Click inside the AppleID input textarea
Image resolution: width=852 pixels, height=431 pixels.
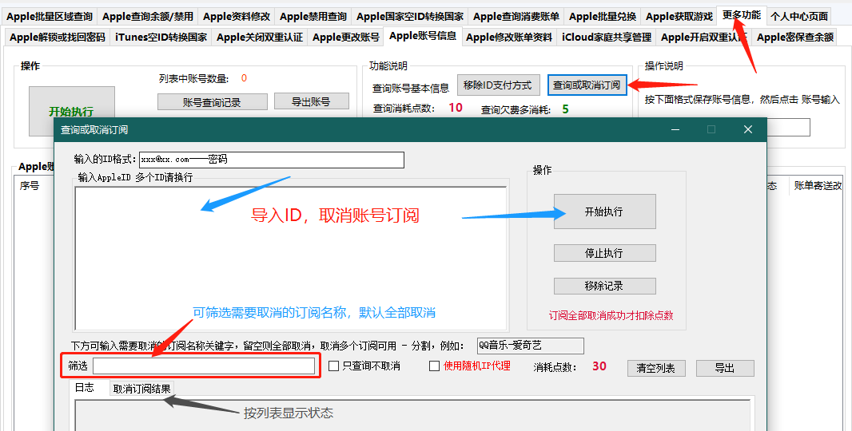(x=291, y=259)
